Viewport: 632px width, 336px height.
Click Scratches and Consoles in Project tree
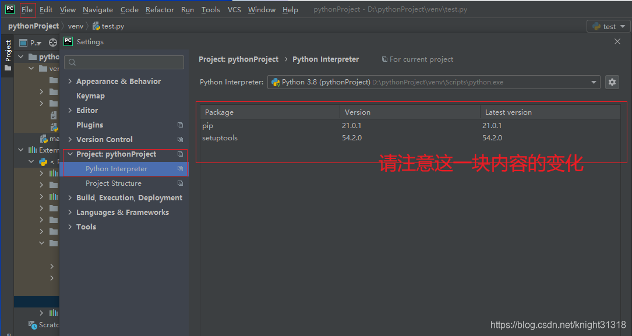point(44,324)
